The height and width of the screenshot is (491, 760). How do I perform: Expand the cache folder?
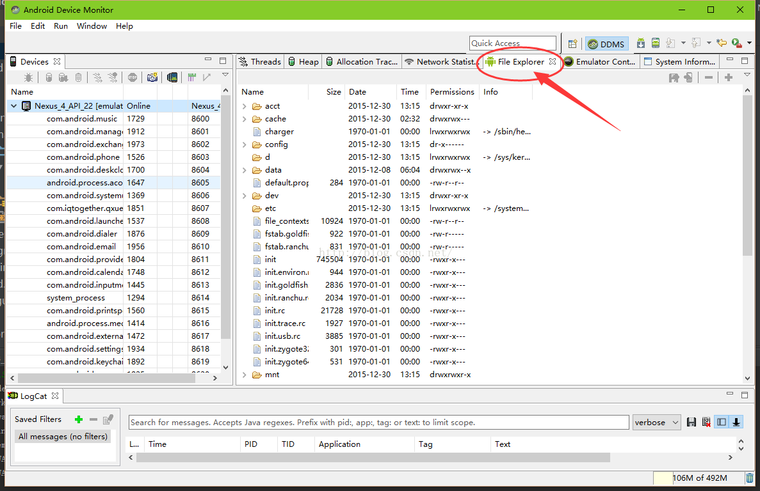tap(245, 119)
